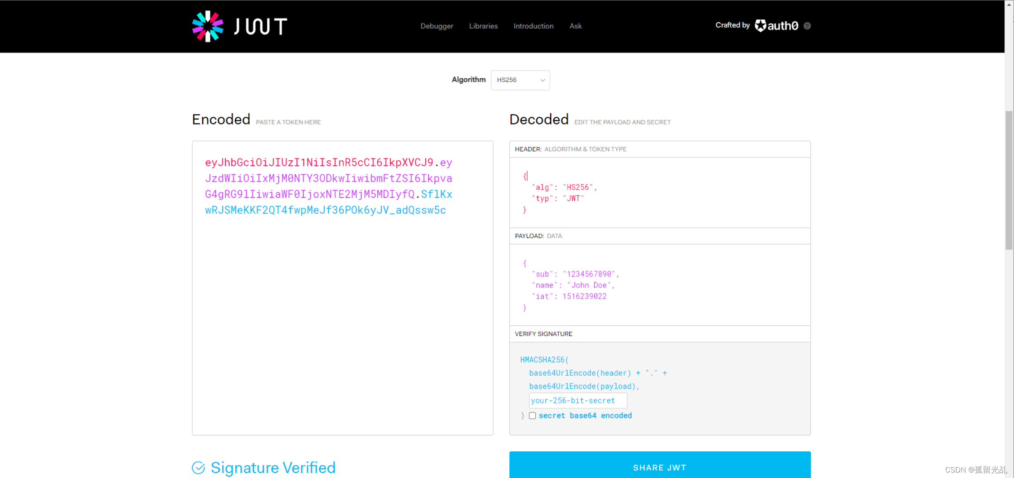Click the Ask menu item
The height and width of the screenshot is (478, 1014).
click(x=575, y=26)
